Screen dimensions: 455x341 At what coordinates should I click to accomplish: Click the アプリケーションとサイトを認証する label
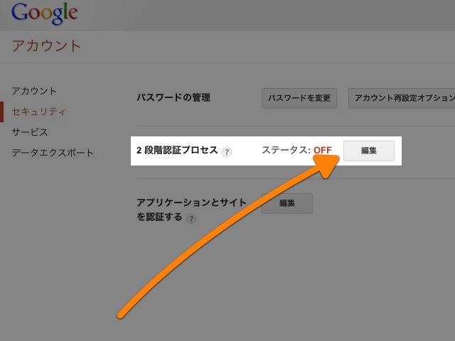[191, 210]
